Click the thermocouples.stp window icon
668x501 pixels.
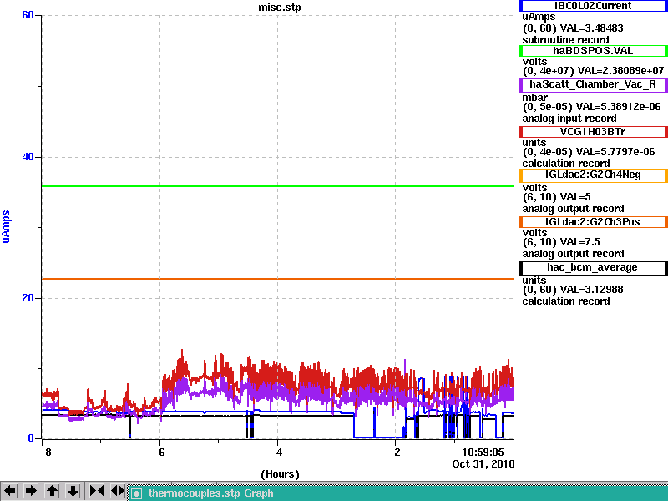[136, 493]
